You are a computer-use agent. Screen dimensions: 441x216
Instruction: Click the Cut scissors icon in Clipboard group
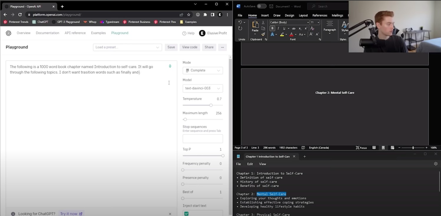pos(263,23)
